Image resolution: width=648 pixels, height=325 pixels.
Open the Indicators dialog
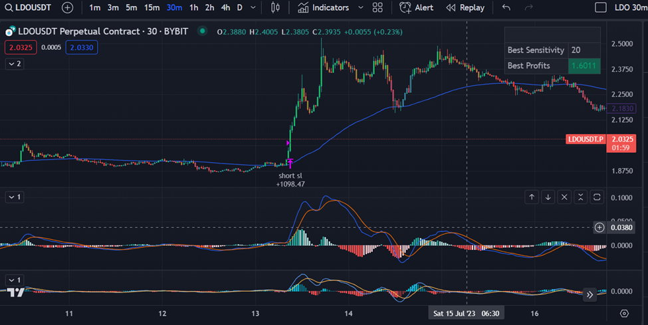coord(324,8)
